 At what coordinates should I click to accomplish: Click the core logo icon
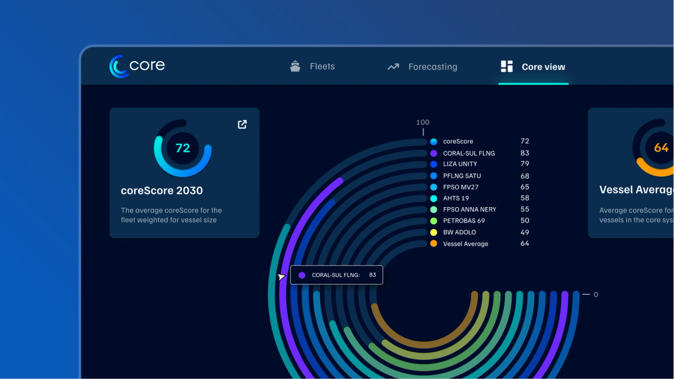tap(119, 66)
